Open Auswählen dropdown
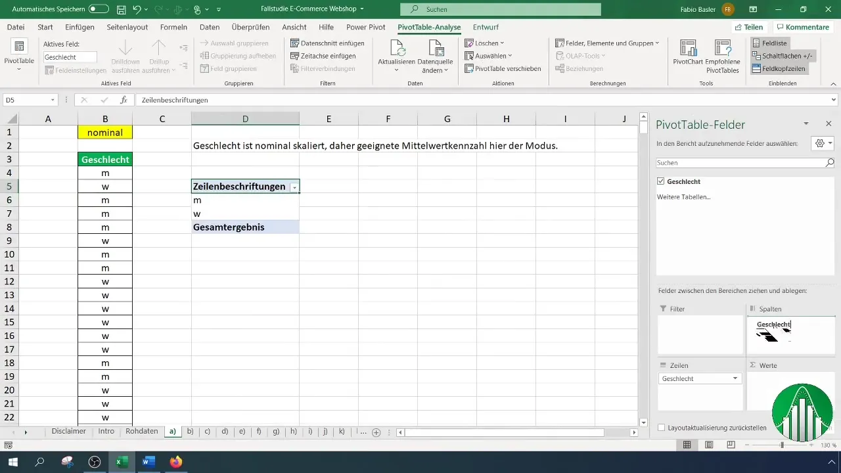The width and height of the screenshot is (841, 473). pos(488,56)
